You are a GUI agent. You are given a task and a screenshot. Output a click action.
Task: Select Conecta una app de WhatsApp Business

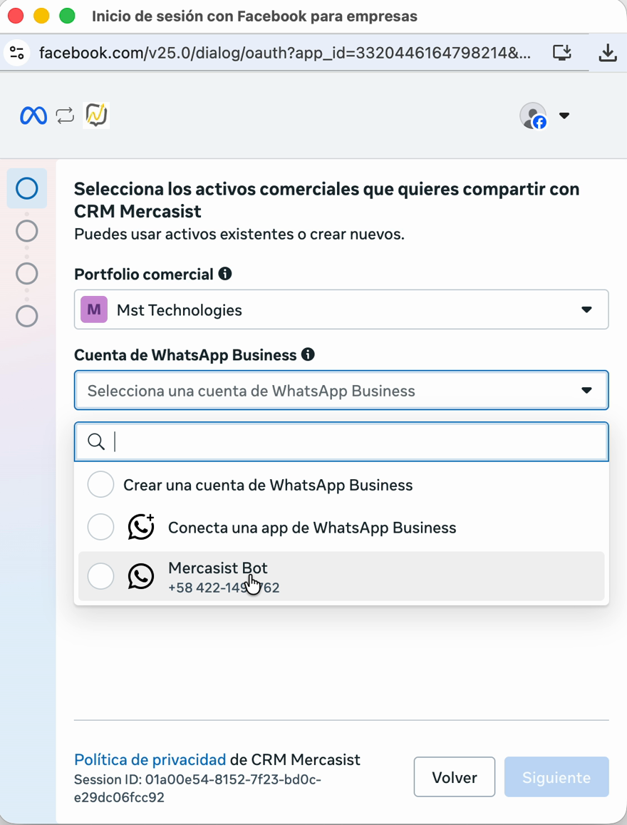[x=341, y=527]
